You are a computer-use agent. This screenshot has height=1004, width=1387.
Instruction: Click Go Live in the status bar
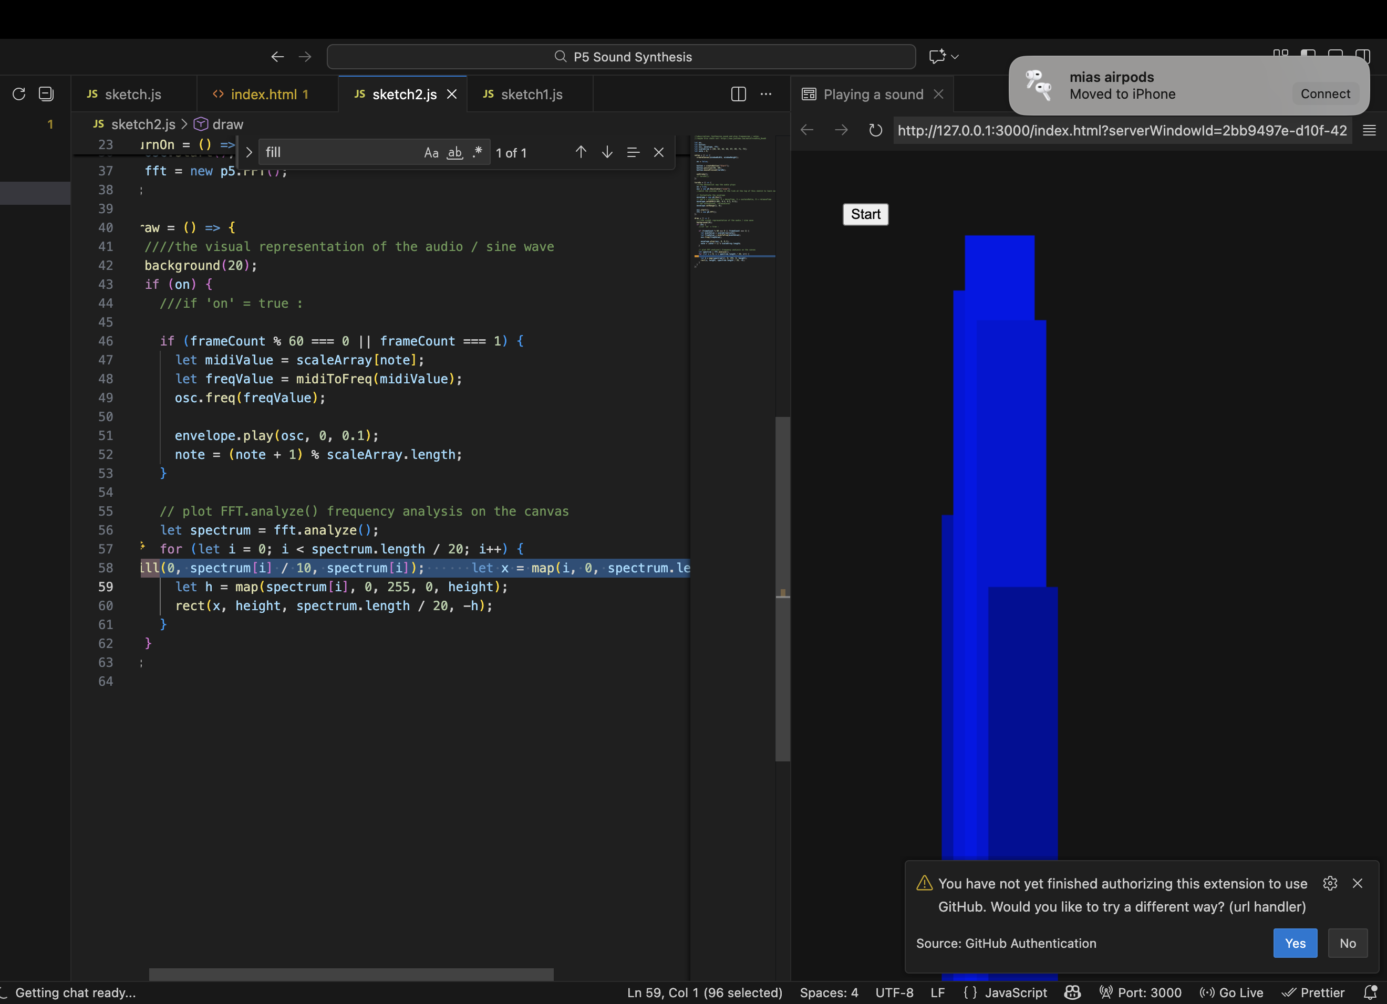[1231, 992]
